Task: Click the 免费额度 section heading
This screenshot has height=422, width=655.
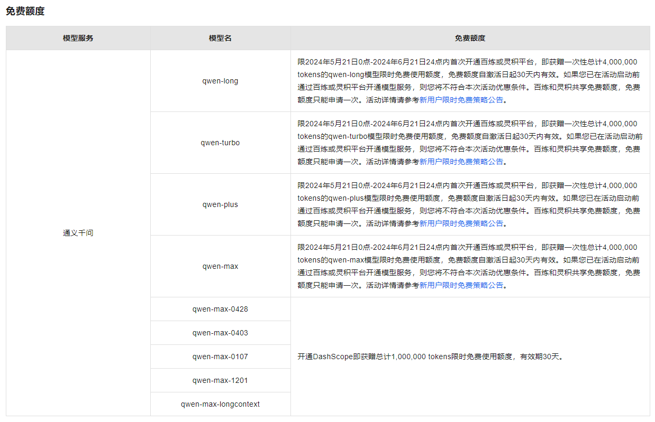Action: tap(25, 11)
